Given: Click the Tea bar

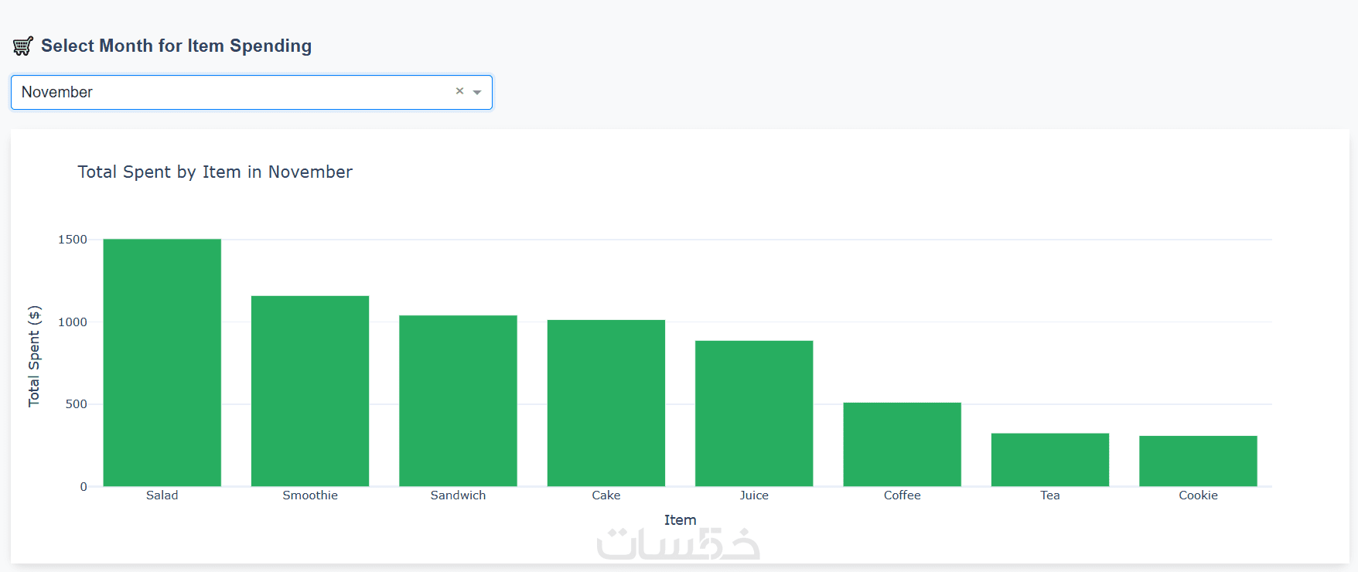Looking at the screenshot, I should coord(1050,460).
